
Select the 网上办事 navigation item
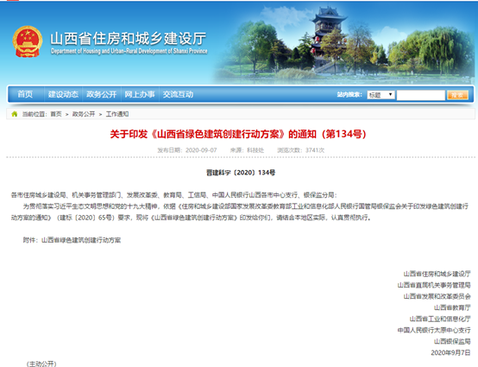click(140, 94)
